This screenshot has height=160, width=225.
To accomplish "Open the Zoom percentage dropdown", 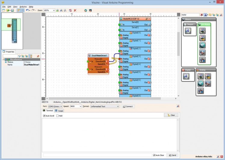I will coord(54,10).
